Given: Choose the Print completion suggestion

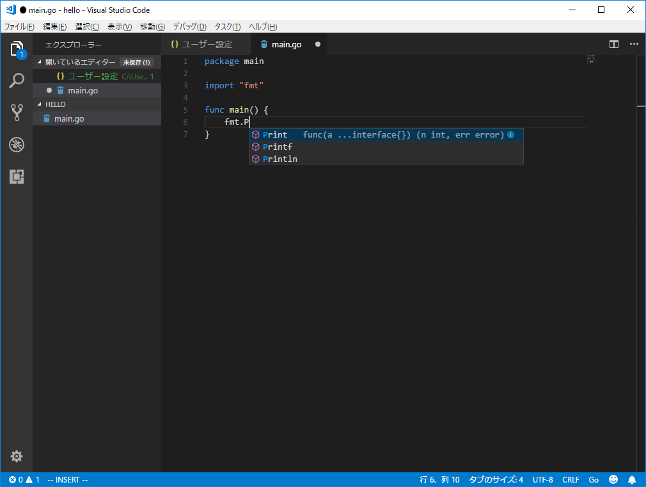Looking at the screenshot, I should [x=386, y=134].
